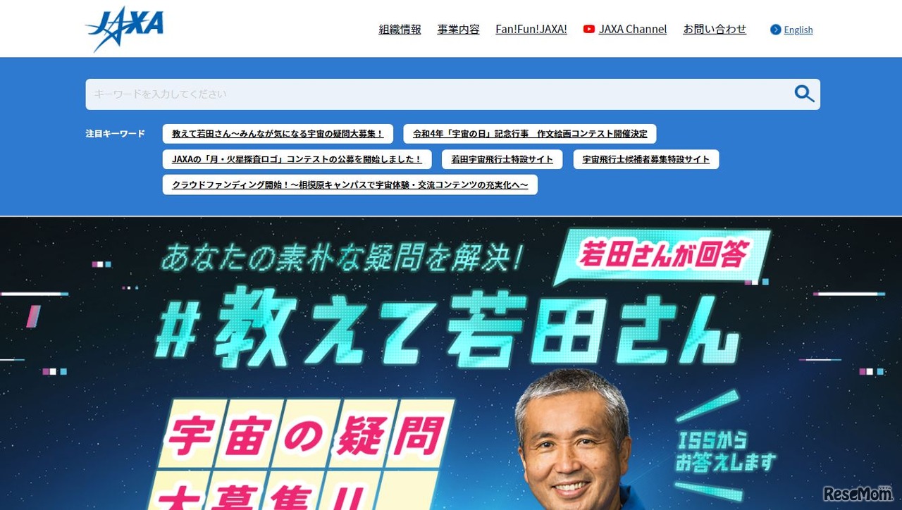The height and width of the screenshot is (510, 902).
Task: Click the YouTube icon beside JAXA Channel
Action: point(589,30)
